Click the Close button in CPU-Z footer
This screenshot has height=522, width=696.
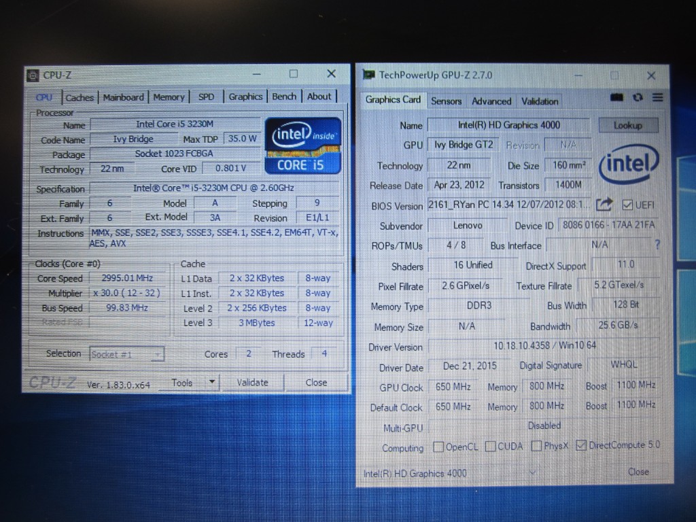(316, 382)
